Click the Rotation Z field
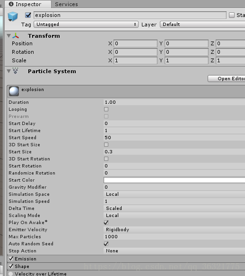The image size is (245, 276). [x=230, y=52]
